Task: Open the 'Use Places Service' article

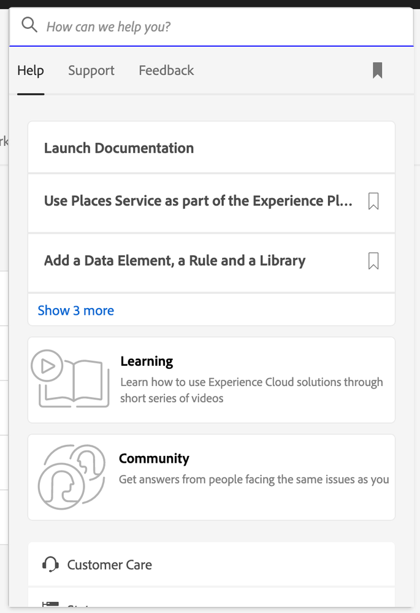Action: click(197, 201)
